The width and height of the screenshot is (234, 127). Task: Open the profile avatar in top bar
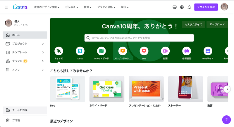[x=224, y=7]
